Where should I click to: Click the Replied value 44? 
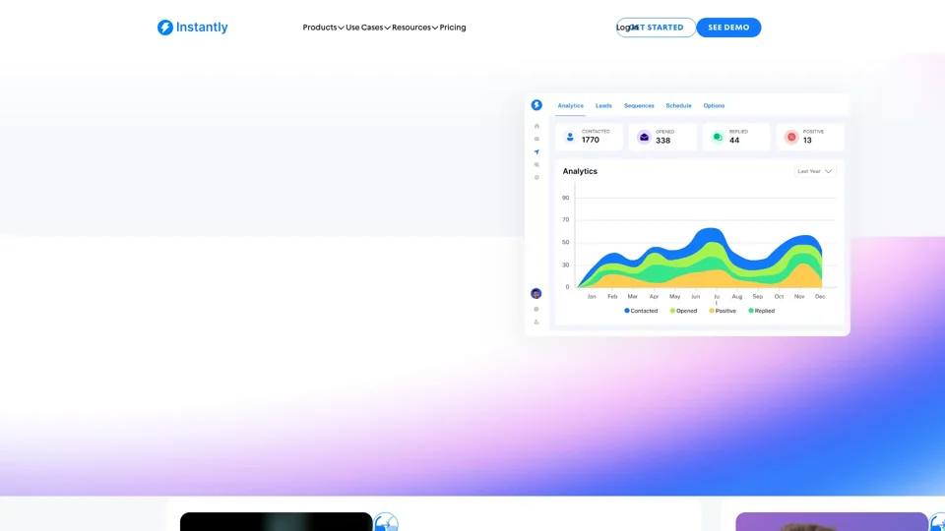point(734,141)
